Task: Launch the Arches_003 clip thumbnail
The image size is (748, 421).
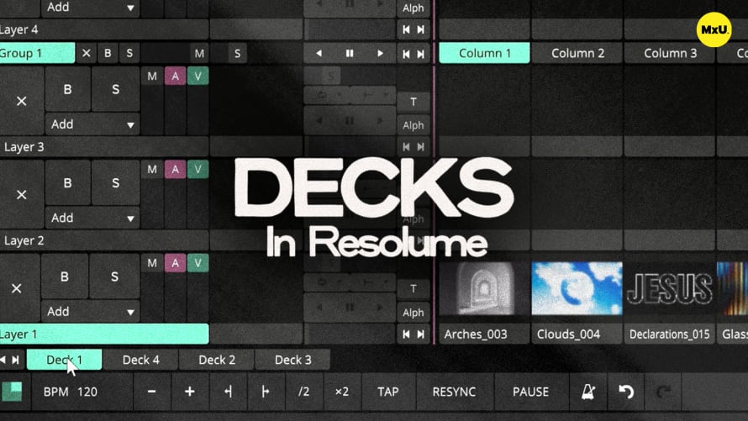Action: click(x=484, y=288)
